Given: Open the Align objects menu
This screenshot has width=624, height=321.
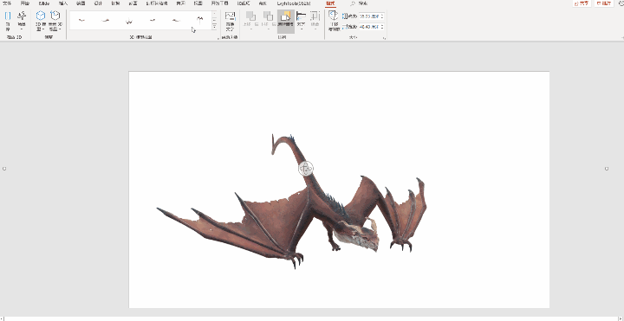Looking at the screenshot, I should pos(302,21).
